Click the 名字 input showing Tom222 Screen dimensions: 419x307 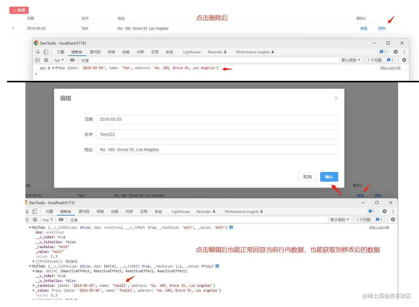coord(217,134)
